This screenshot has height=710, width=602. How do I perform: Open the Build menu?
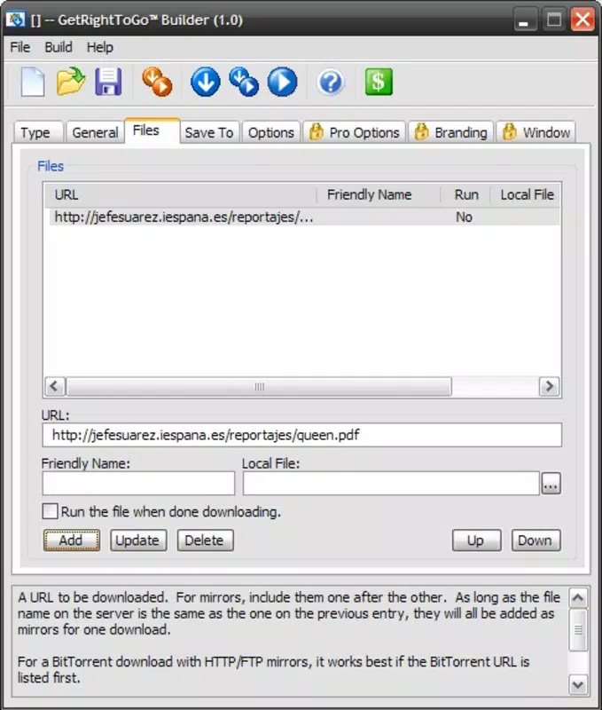coord(59,47)
